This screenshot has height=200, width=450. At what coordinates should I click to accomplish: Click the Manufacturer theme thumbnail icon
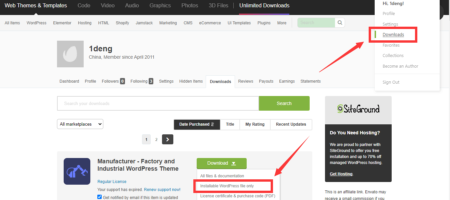click(x=77, y=171)
